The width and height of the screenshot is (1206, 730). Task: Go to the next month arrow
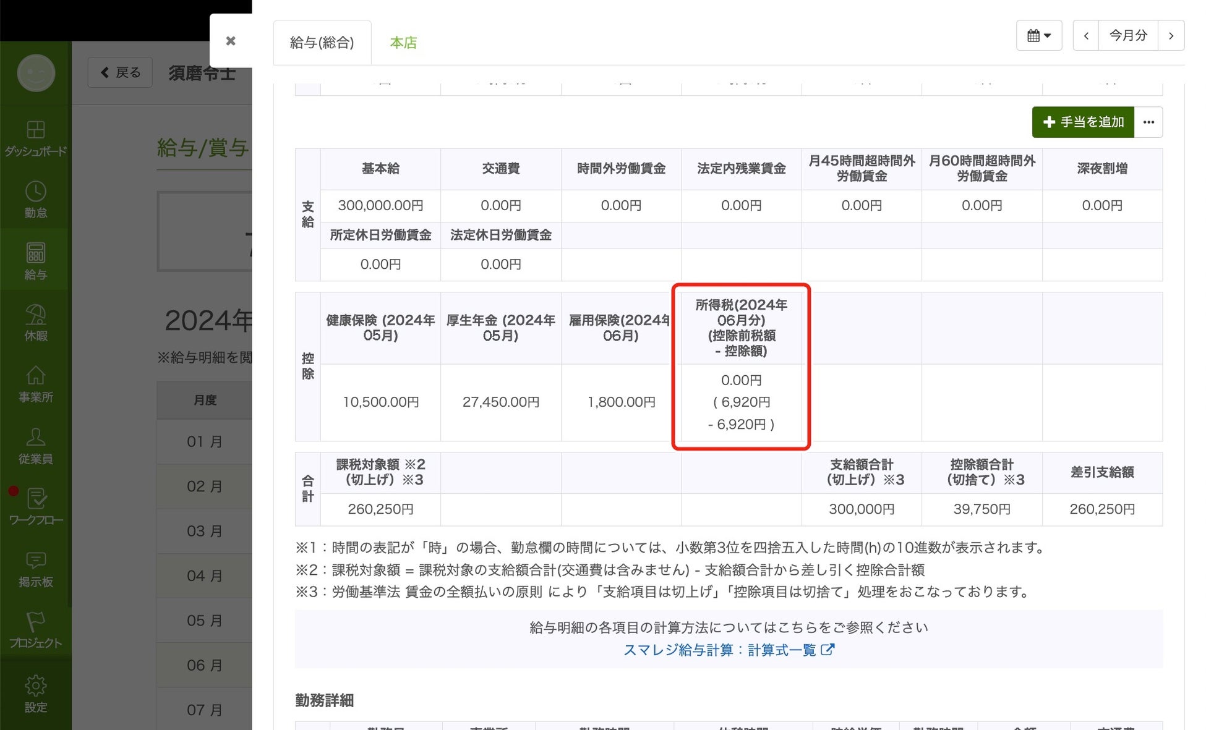click(x=1171, y=36)
